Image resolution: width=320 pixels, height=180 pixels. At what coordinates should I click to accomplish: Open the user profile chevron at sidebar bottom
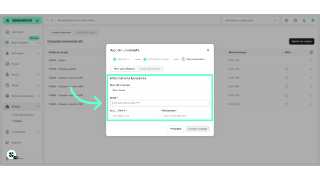pos(38,159)
